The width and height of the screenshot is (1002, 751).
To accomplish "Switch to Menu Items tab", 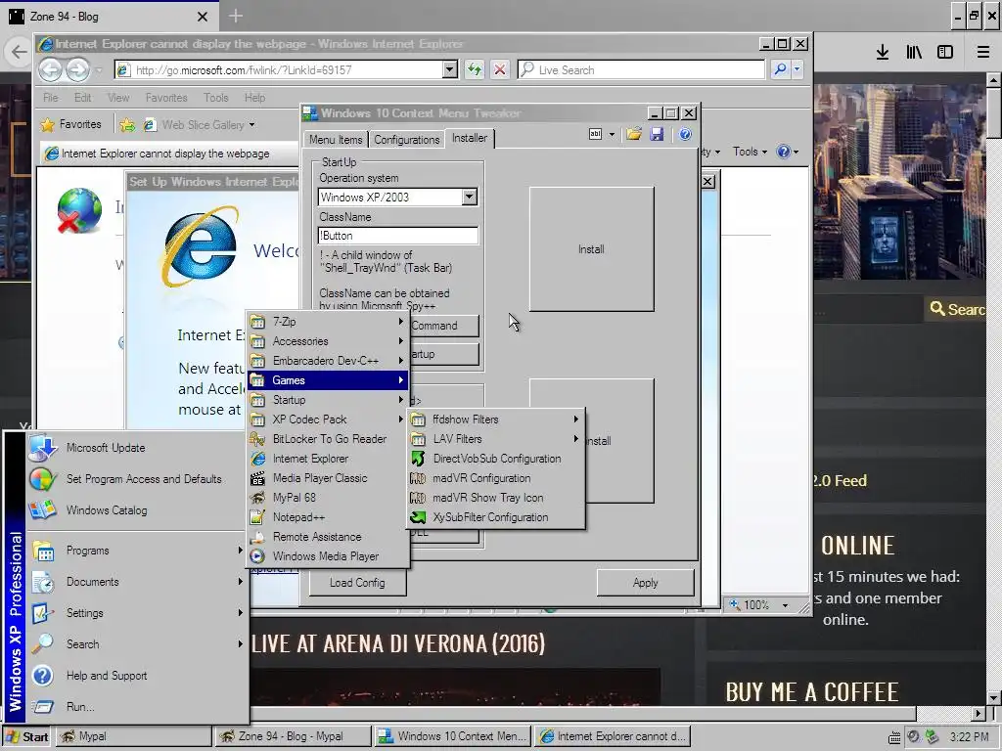I will pos(336,139).
